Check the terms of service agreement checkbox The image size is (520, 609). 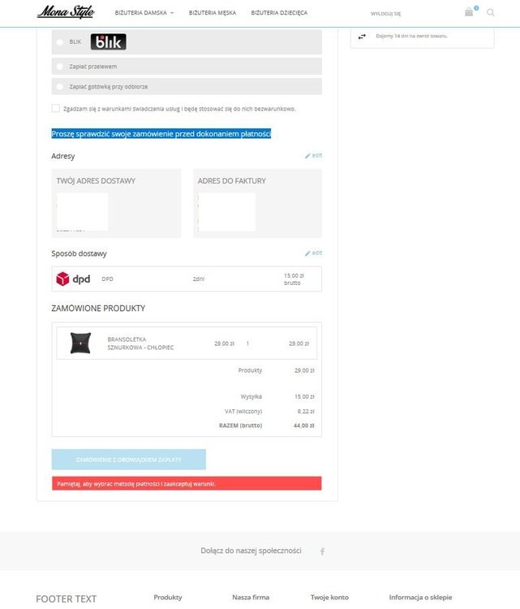(55, 108)
